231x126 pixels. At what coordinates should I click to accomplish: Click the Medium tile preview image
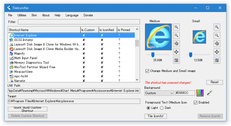[158, 37]
